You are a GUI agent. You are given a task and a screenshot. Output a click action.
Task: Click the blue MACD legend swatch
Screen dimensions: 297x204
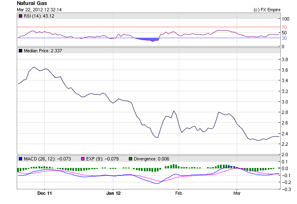pos(20,159)
